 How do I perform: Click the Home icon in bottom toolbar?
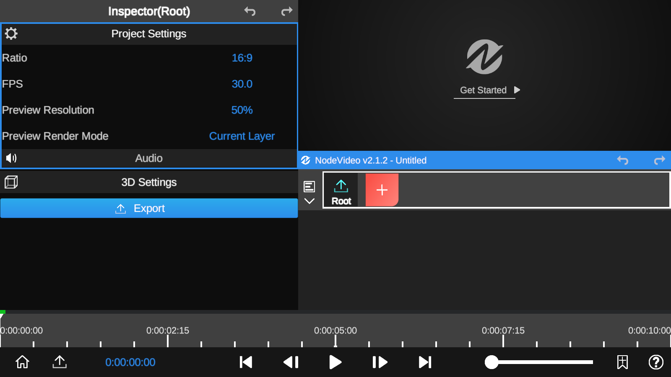pos(22,362)
